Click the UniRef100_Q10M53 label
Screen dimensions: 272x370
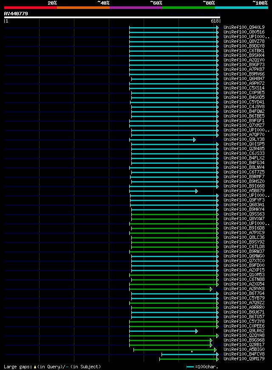click(244, 275)
